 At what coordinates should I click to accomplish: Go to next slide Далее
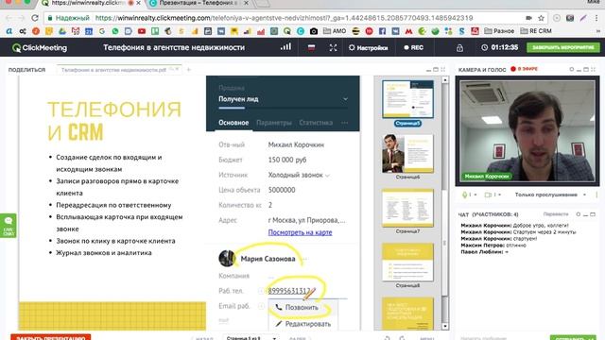[x=298, y=338]
